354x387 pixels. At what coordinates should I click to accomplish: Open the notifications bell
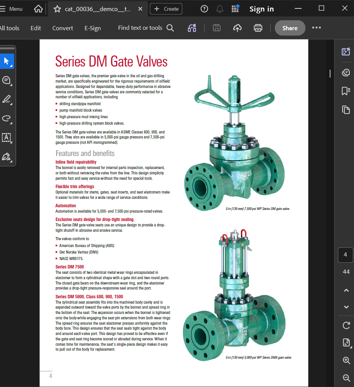click(x=219, y=9)
